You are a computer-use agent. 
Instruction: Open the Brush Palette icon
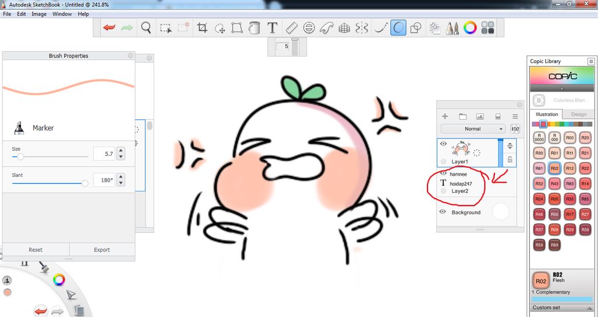click(453, 28)
